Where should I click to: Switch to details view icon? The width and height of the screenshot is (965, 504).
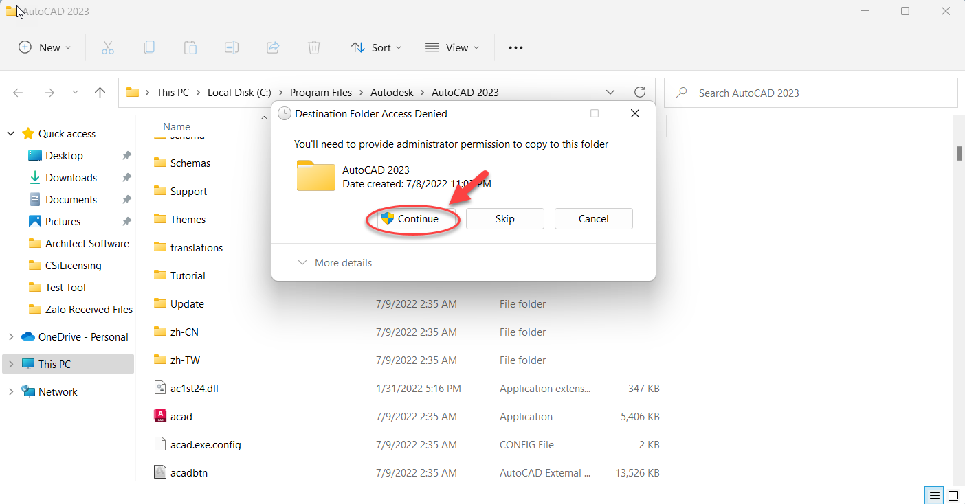pos(933,495)
